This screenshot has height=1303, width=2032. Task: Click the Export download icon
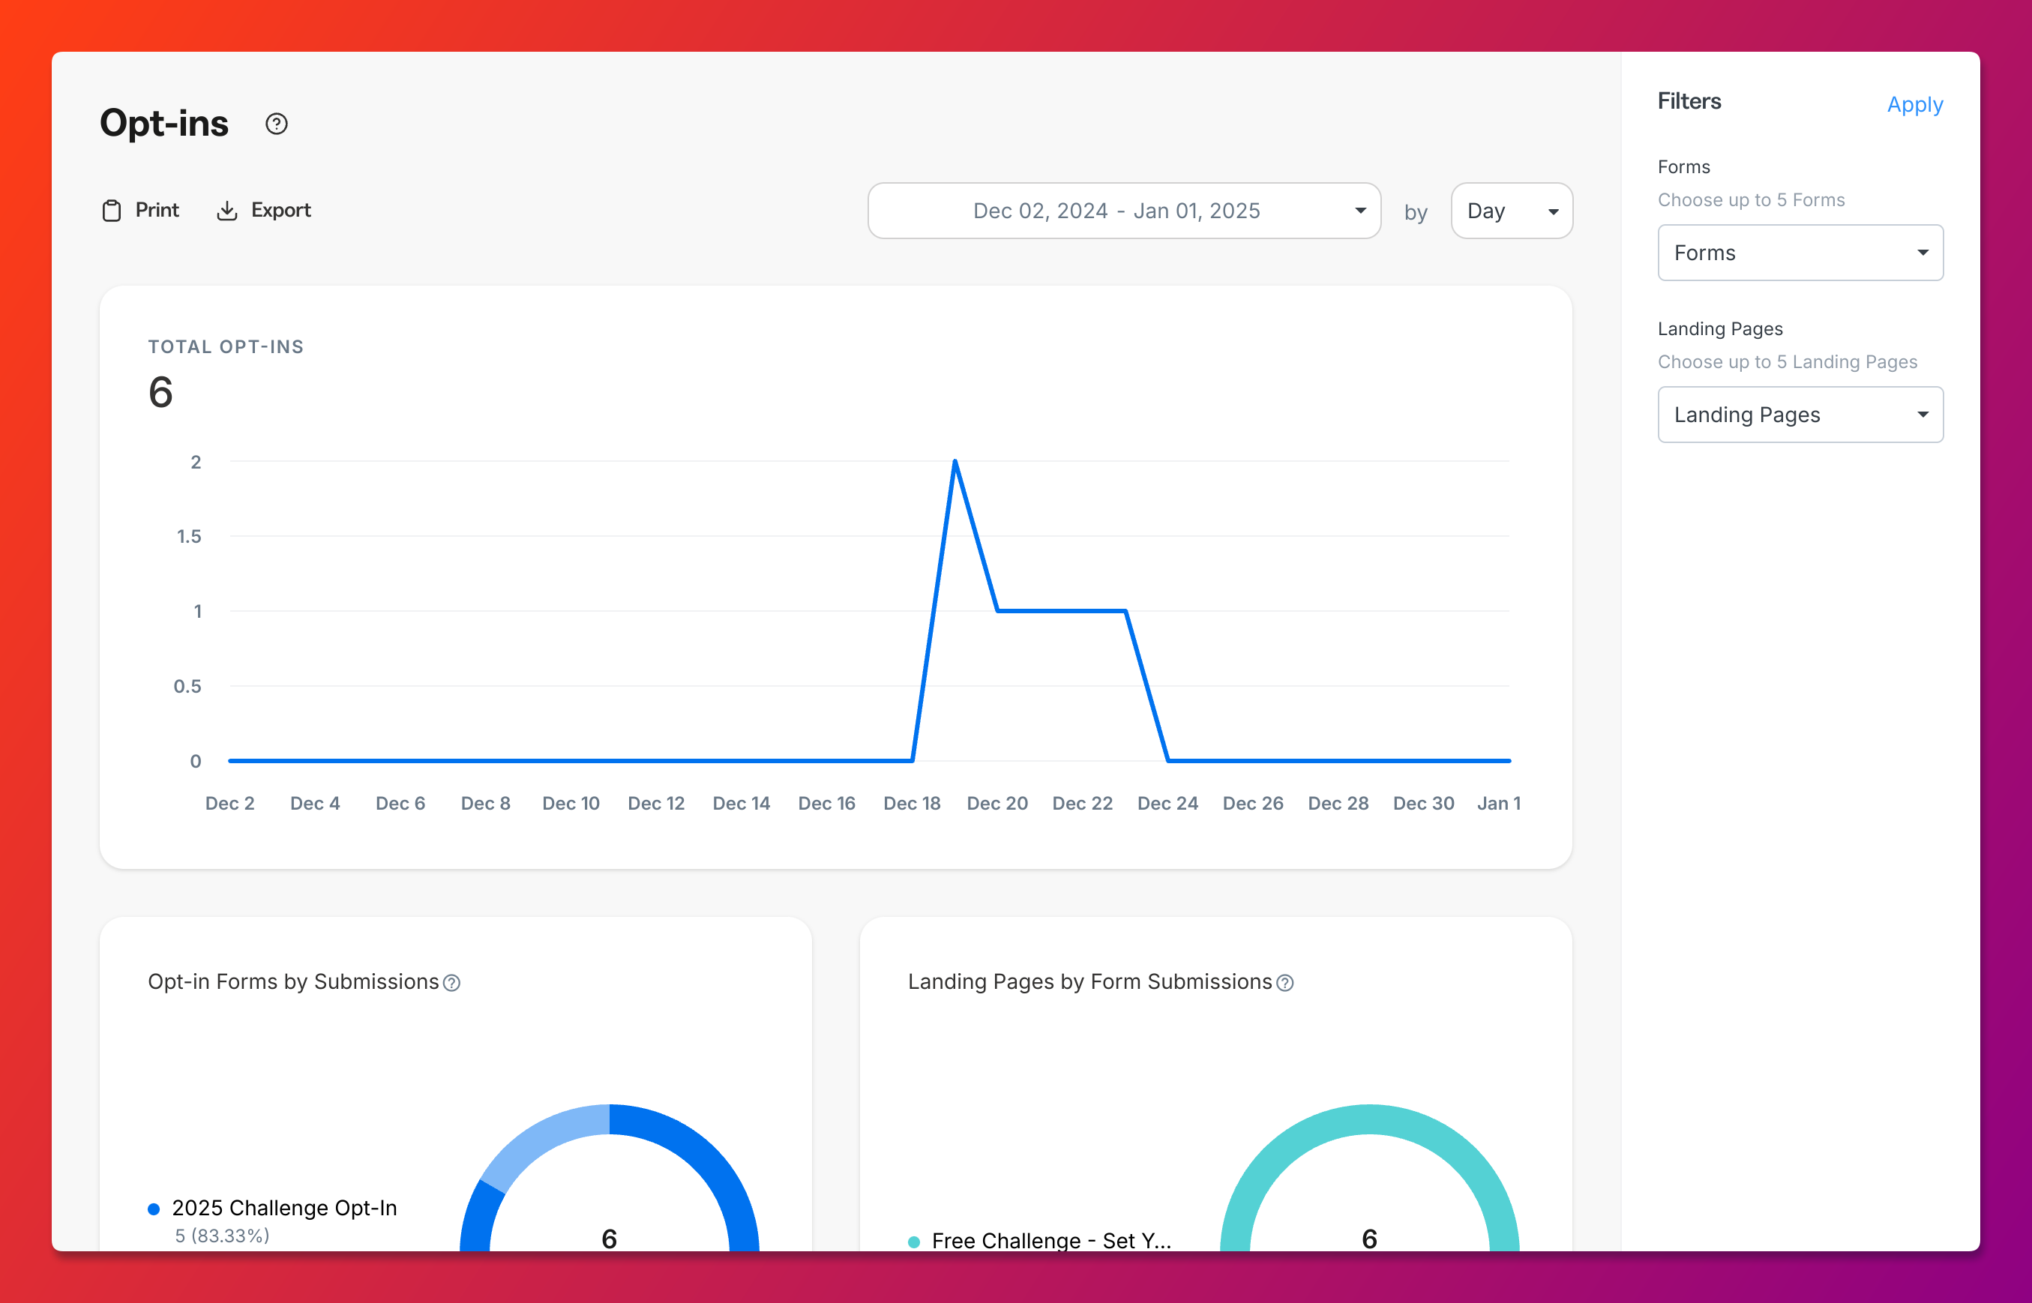[226, 211]
